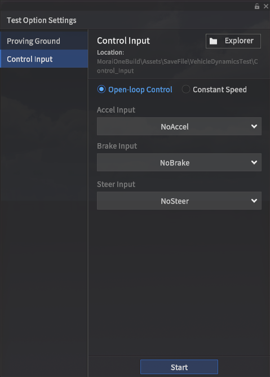
Task: Close the Test Option Settings window
Action: click(266, 6)
